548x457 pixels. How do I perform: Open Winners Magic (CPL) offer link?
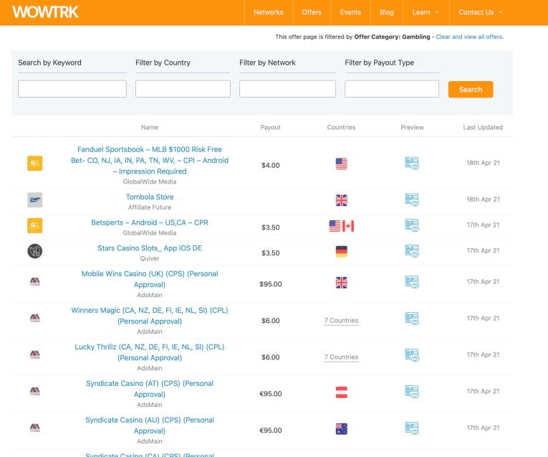click(x=150, y=316)
